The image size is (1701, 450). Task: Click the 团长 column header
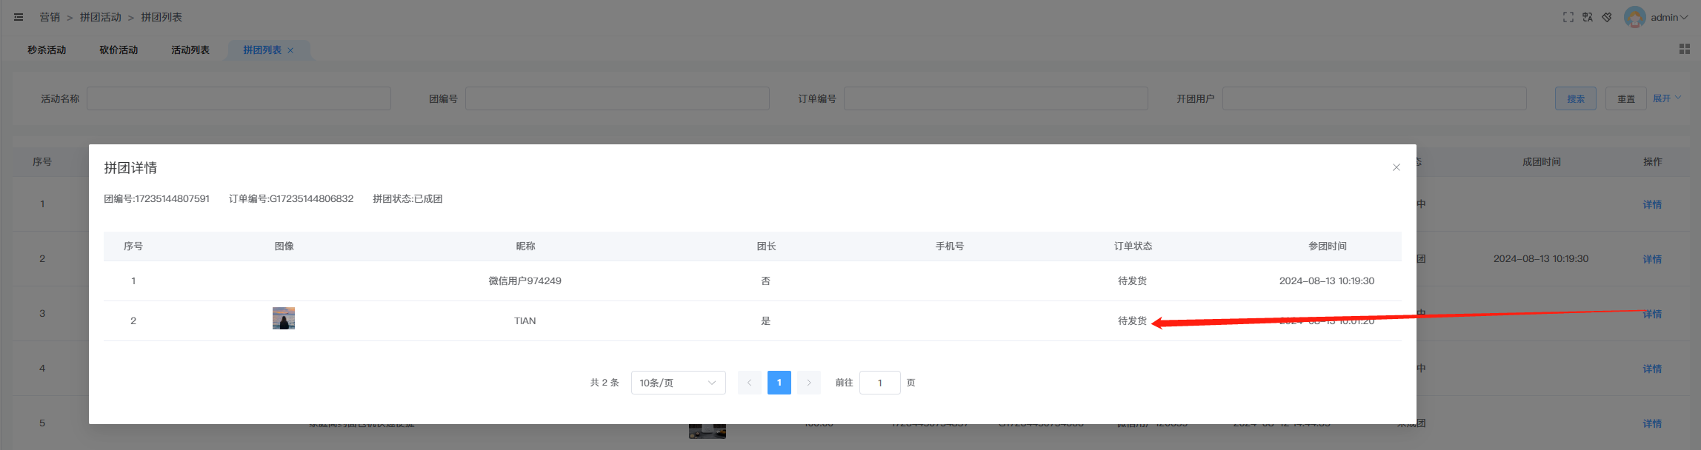point(767,246)
